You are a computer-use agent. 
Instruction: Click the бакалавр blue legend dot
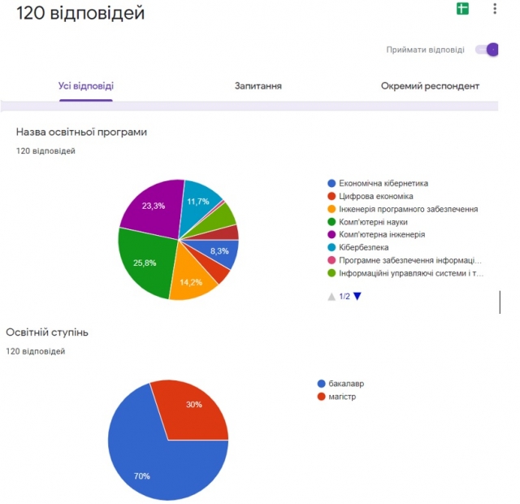322,384
